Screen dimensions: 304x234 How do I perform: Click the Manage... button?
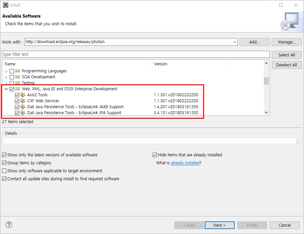point(286,42)
